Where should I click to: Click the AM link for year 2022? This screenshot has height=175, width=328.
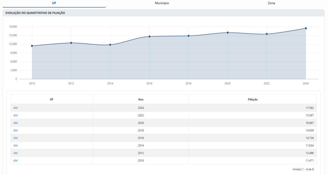pos(15,115)
